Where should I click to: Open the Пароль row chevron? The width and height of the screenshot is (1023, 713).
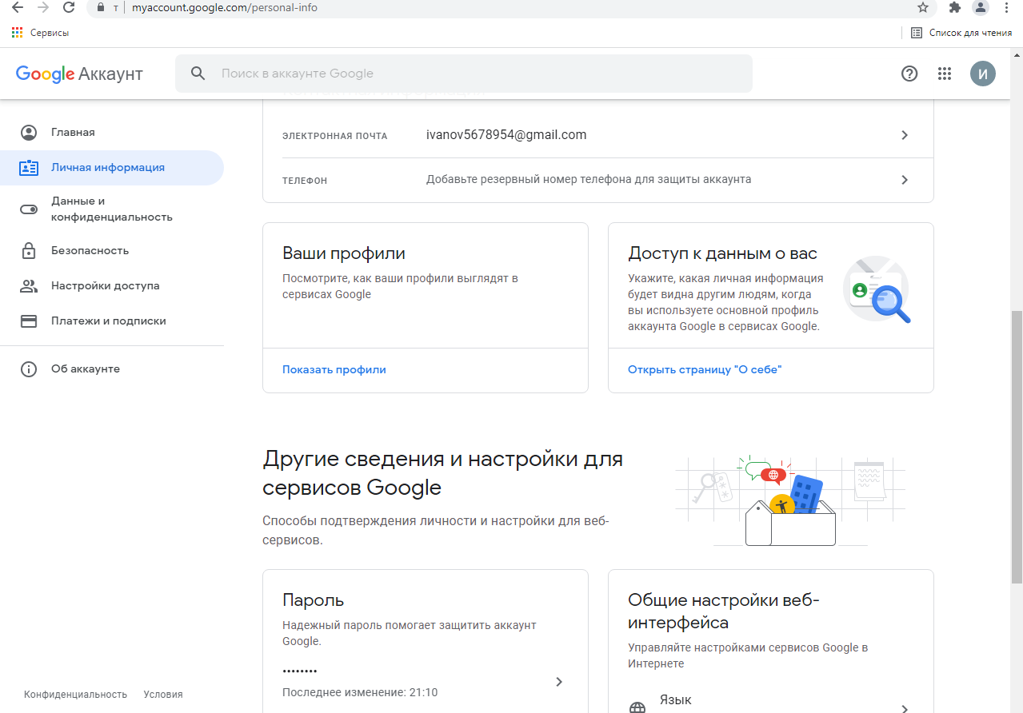pos(559,682)
